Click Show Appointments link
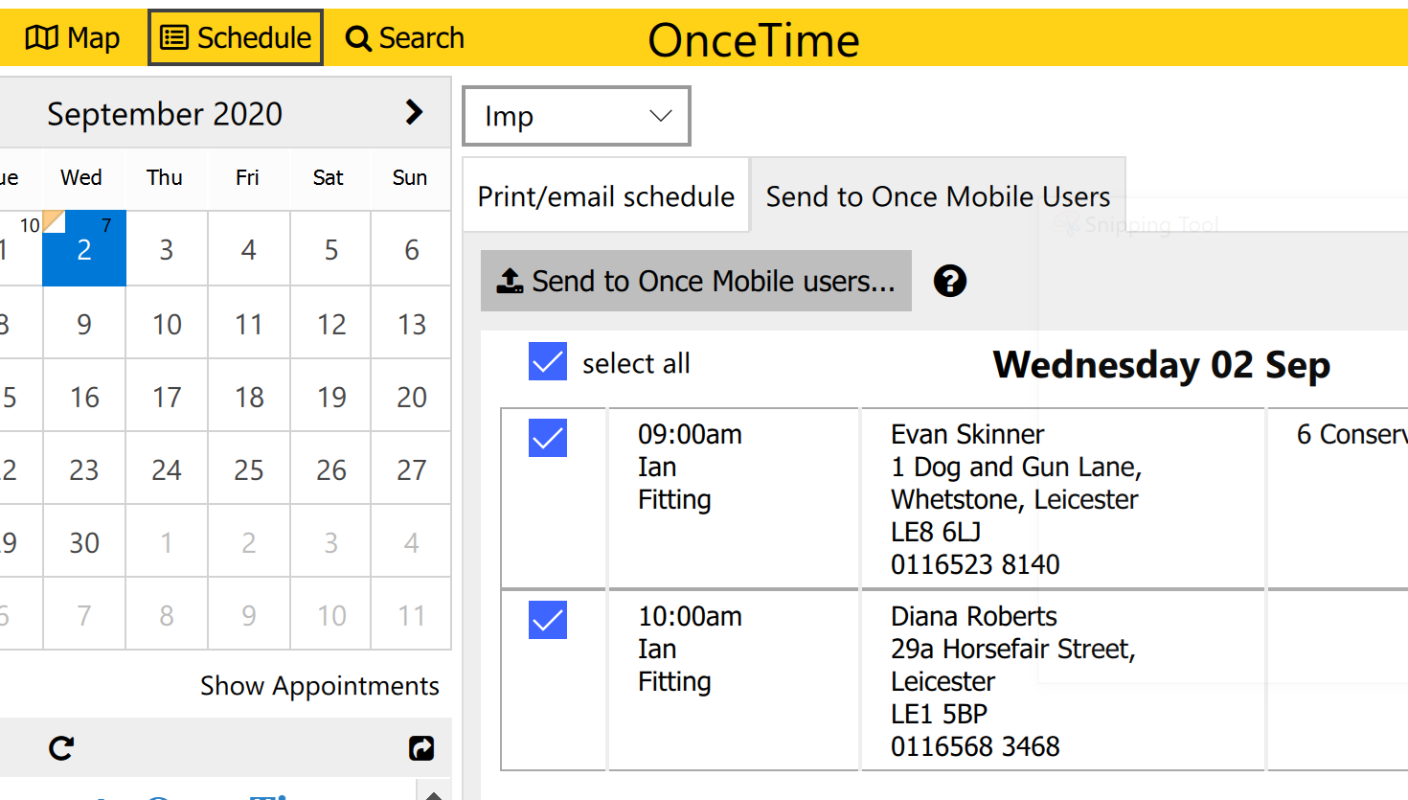This screenshot has height=800, width=1408. click(x=320, y=686)
